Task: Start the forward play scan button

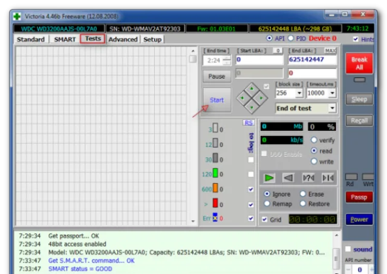Action: coord(268,178)
